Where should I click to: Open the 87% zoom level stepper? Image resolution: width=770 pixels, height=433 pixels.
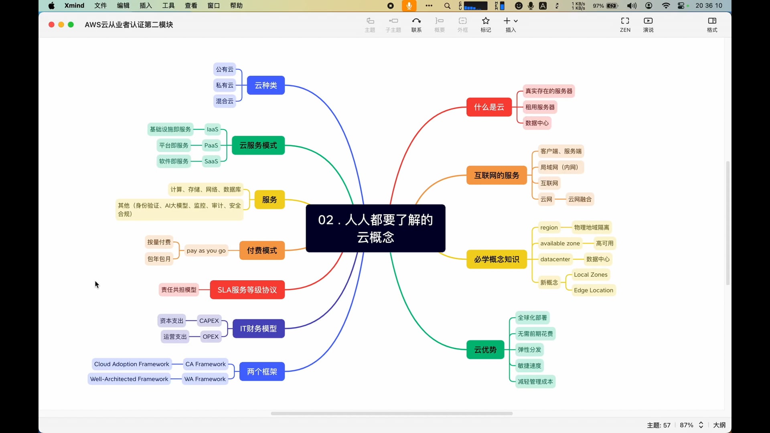click(x=701, y=425)
